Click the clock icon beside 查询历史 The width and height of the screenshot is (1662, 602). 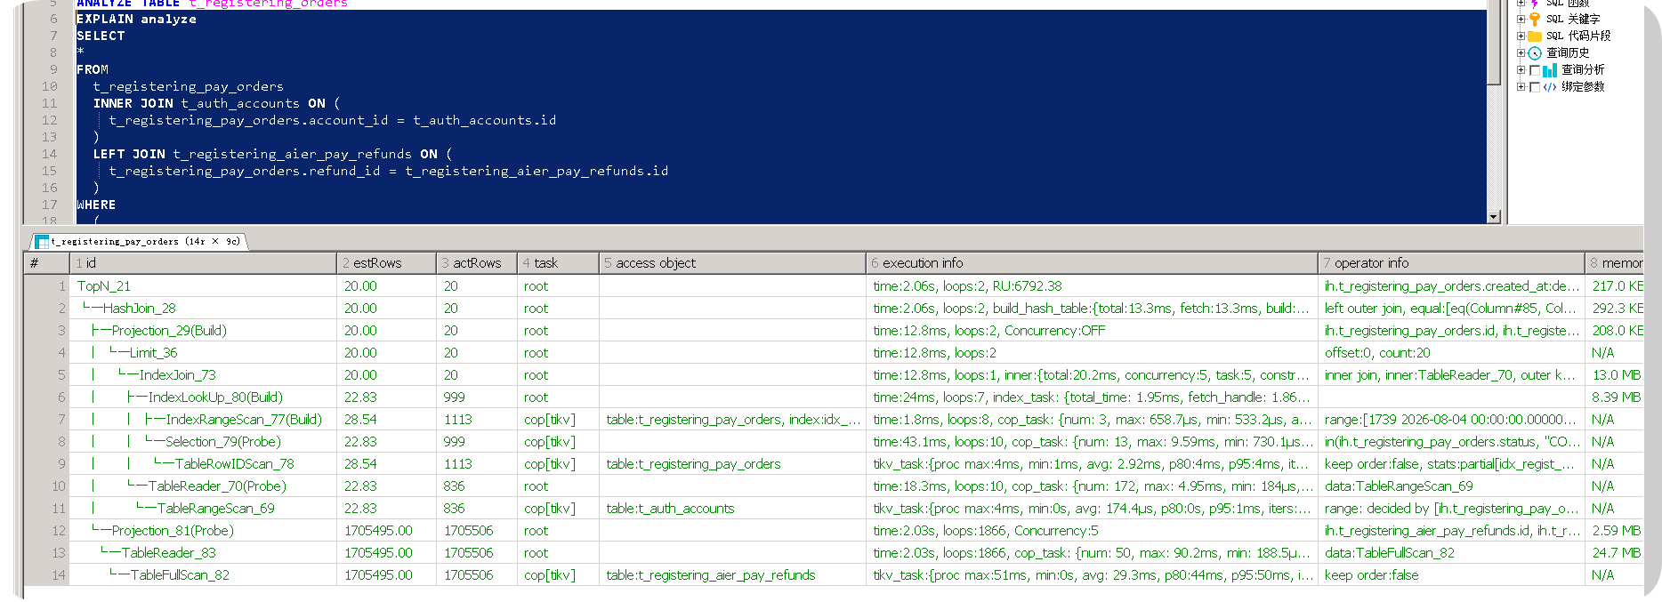click(1535, 53)
